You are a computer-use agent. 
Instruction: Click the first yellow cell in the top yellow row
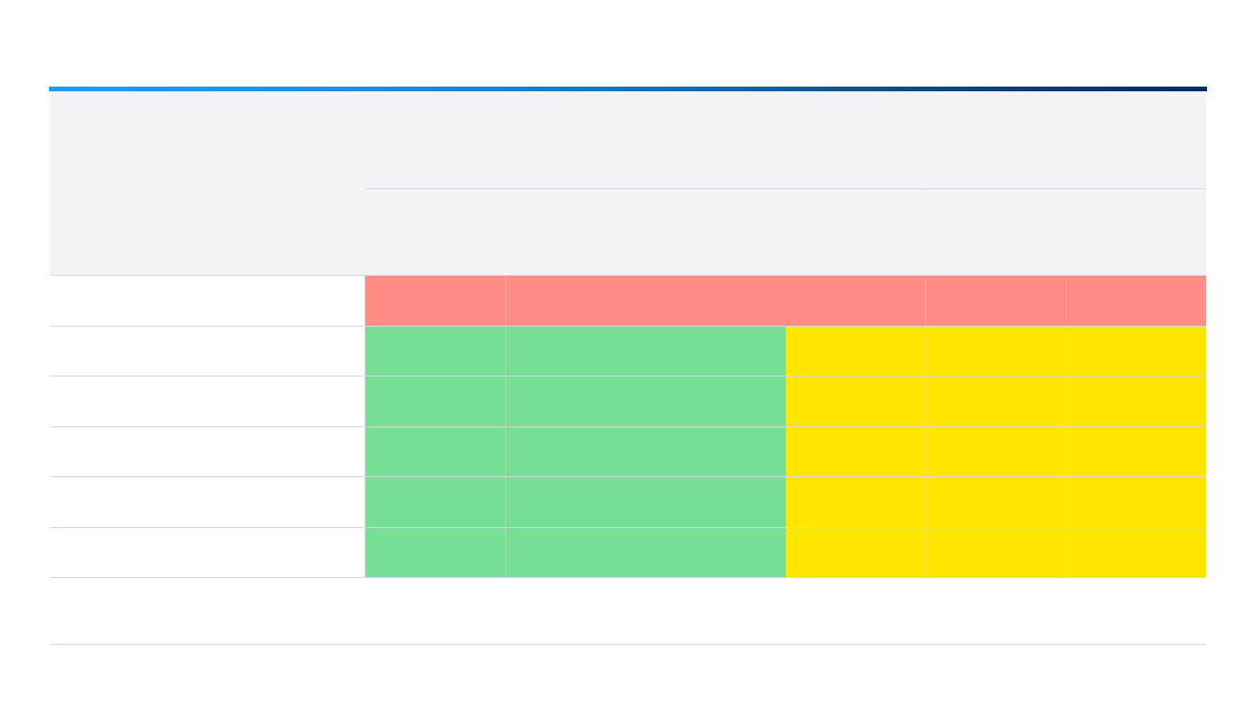[x=855, y=351]
